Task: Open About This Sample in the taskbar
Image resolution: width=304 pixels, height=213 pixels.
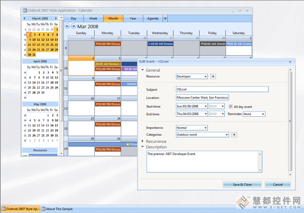Action: tap(57, 209)
